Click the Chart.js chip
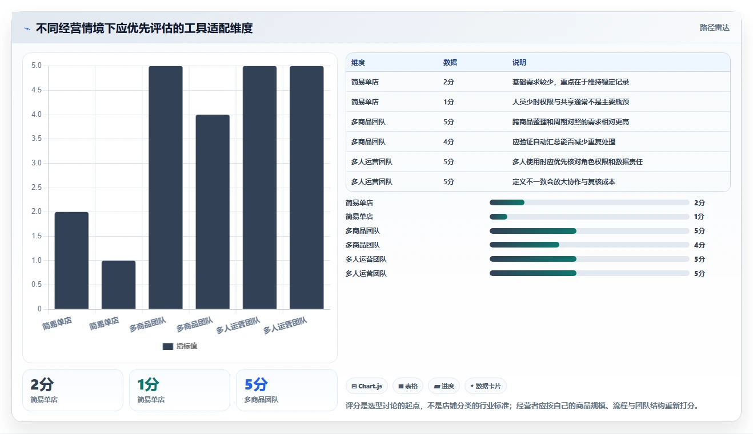The height and width of the screenshot is (434, 753). (x=367, y=386)
